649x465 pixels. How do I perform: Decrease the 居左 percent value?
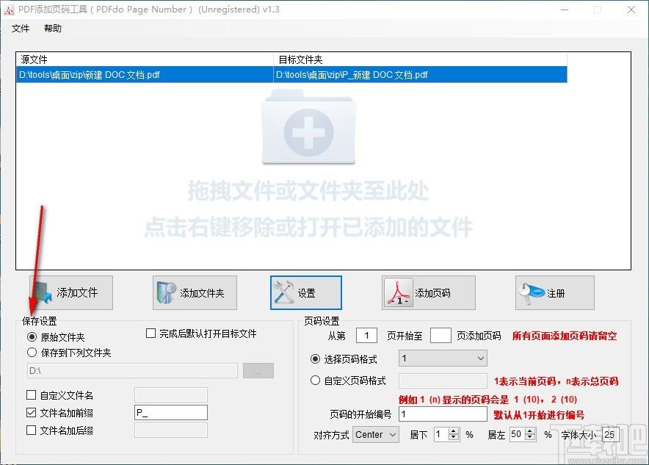530,438
